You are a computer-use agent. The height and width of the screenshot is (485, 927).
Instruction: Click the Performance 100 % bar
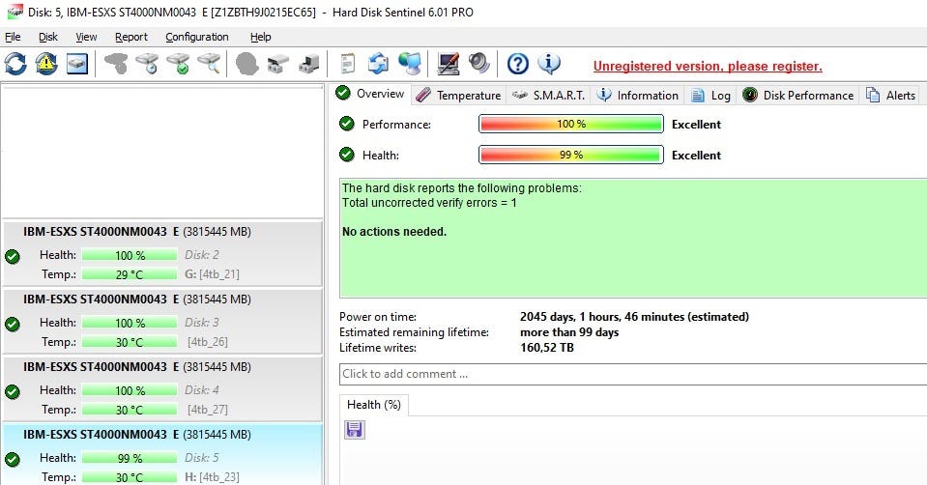(x=571, y=124)
